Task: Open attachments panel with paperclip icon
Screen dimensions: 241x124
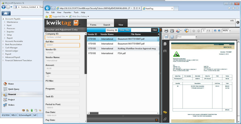Action: point(165,119)
